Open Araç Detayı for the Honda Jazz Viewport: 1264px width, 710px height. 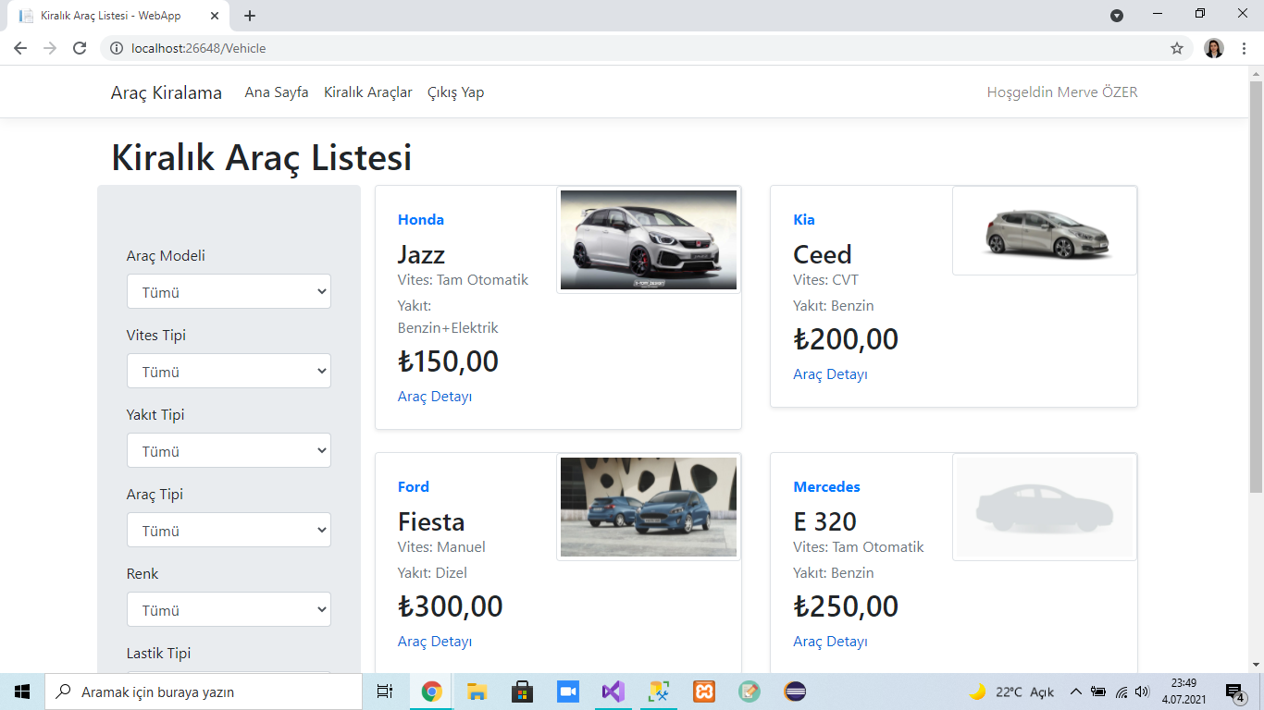[434, 396]
